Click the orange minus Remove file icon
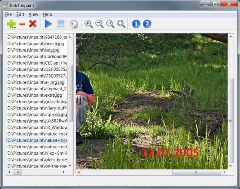The image size is (240, 189). (22, 24)
